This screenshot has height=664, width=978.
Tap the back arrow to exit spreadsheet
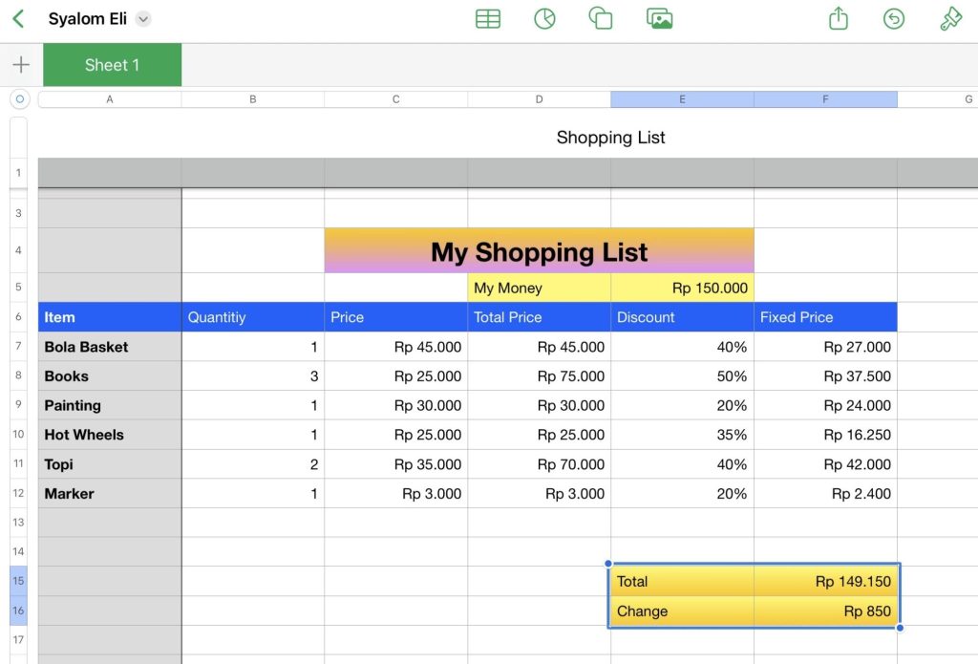point(18,19)
